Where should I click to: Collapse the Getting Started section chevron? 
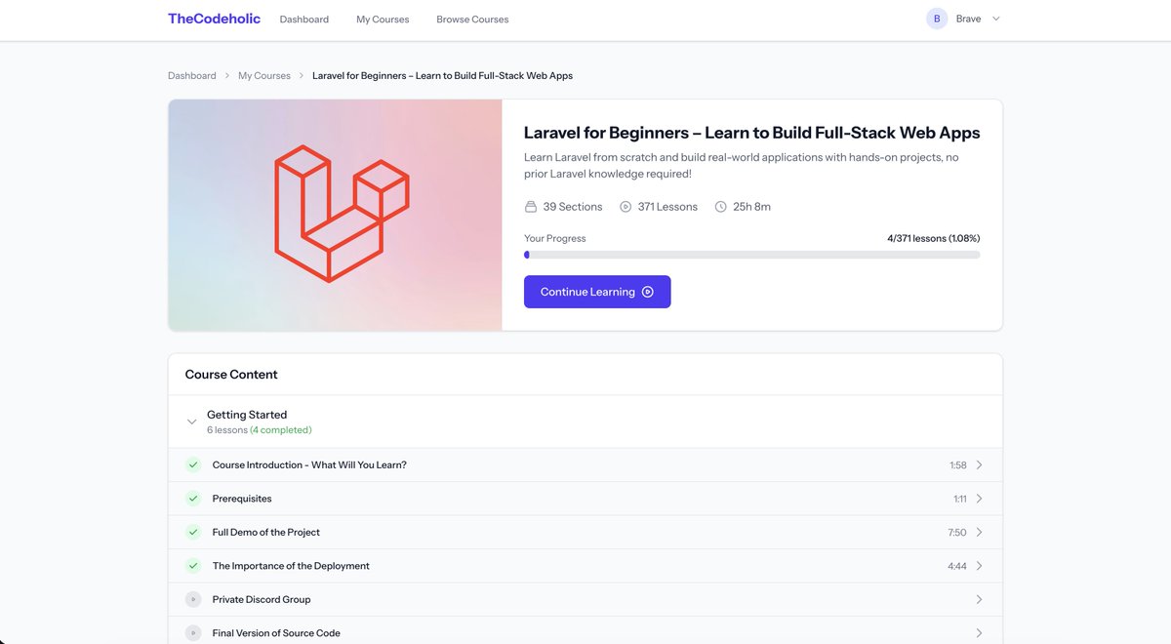coord(191,422)
